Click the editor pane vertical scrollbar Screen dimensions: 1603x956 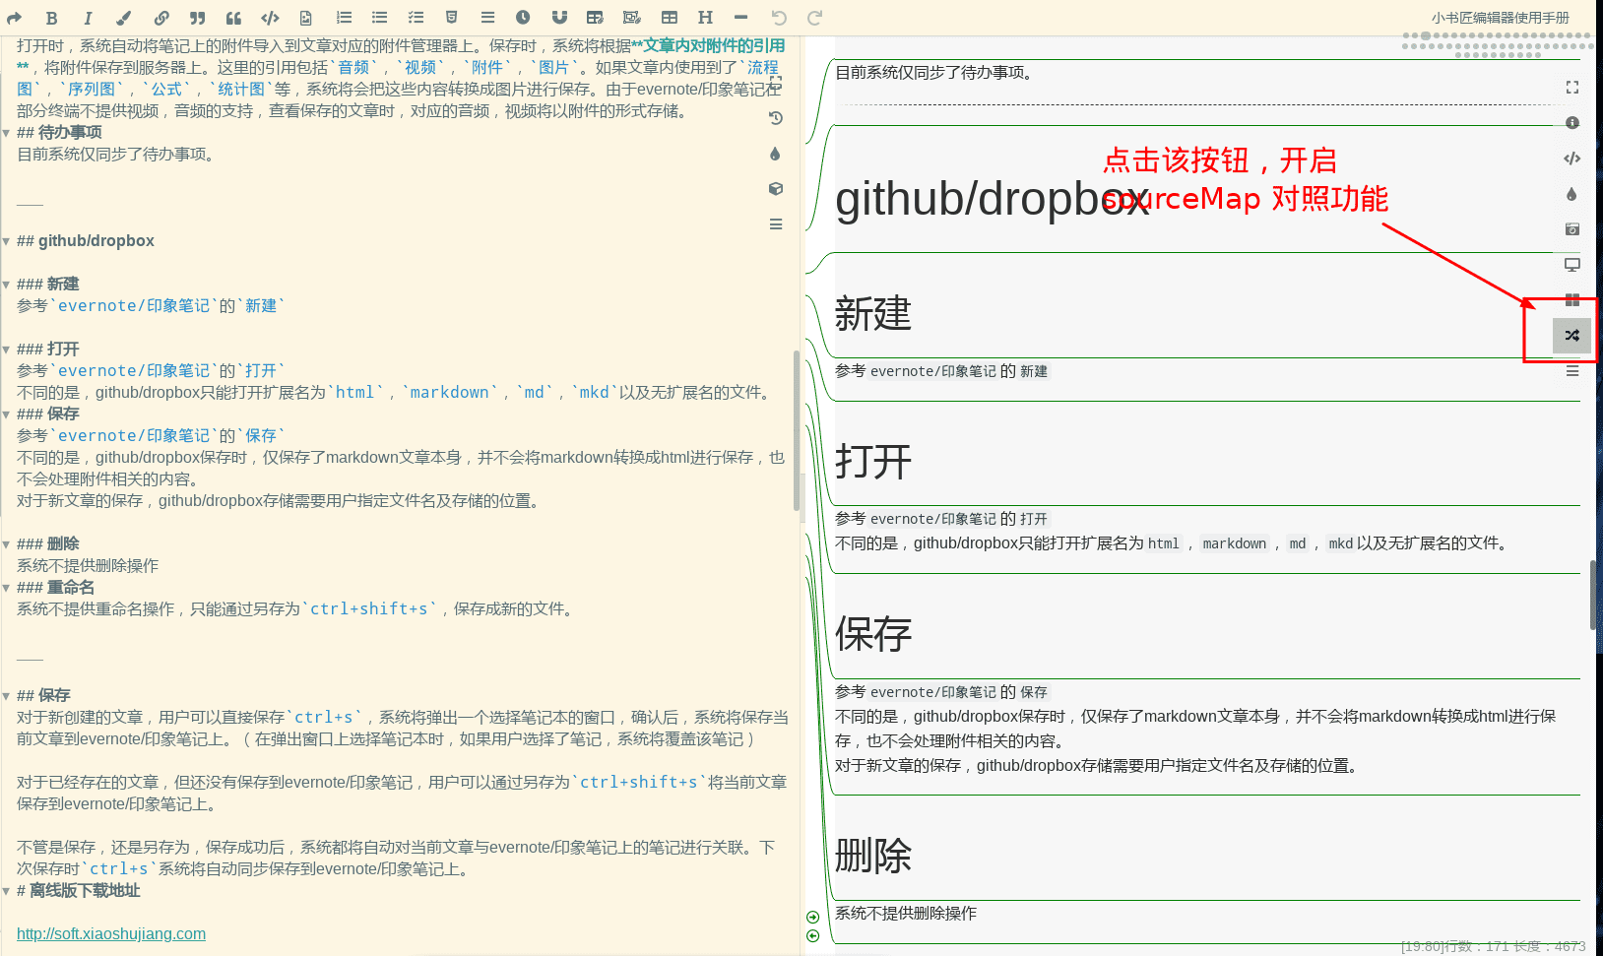point(797,430)
